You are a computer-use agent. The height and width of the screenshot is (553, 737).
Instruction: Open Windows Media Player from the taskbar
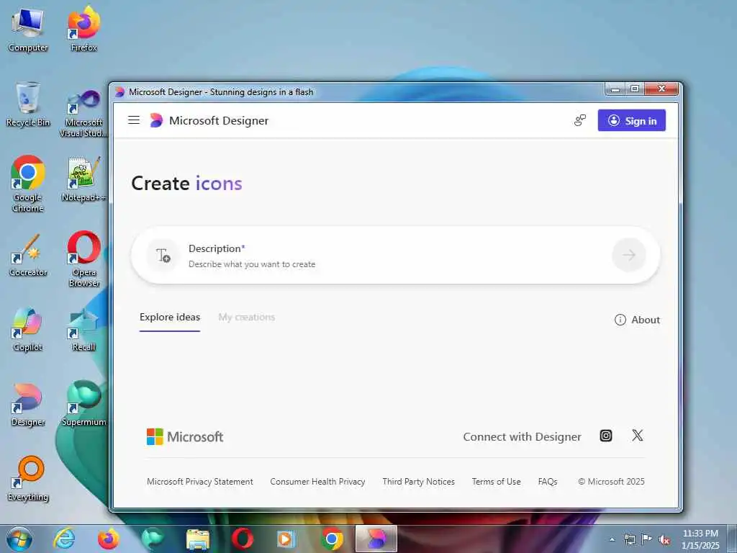286,539
